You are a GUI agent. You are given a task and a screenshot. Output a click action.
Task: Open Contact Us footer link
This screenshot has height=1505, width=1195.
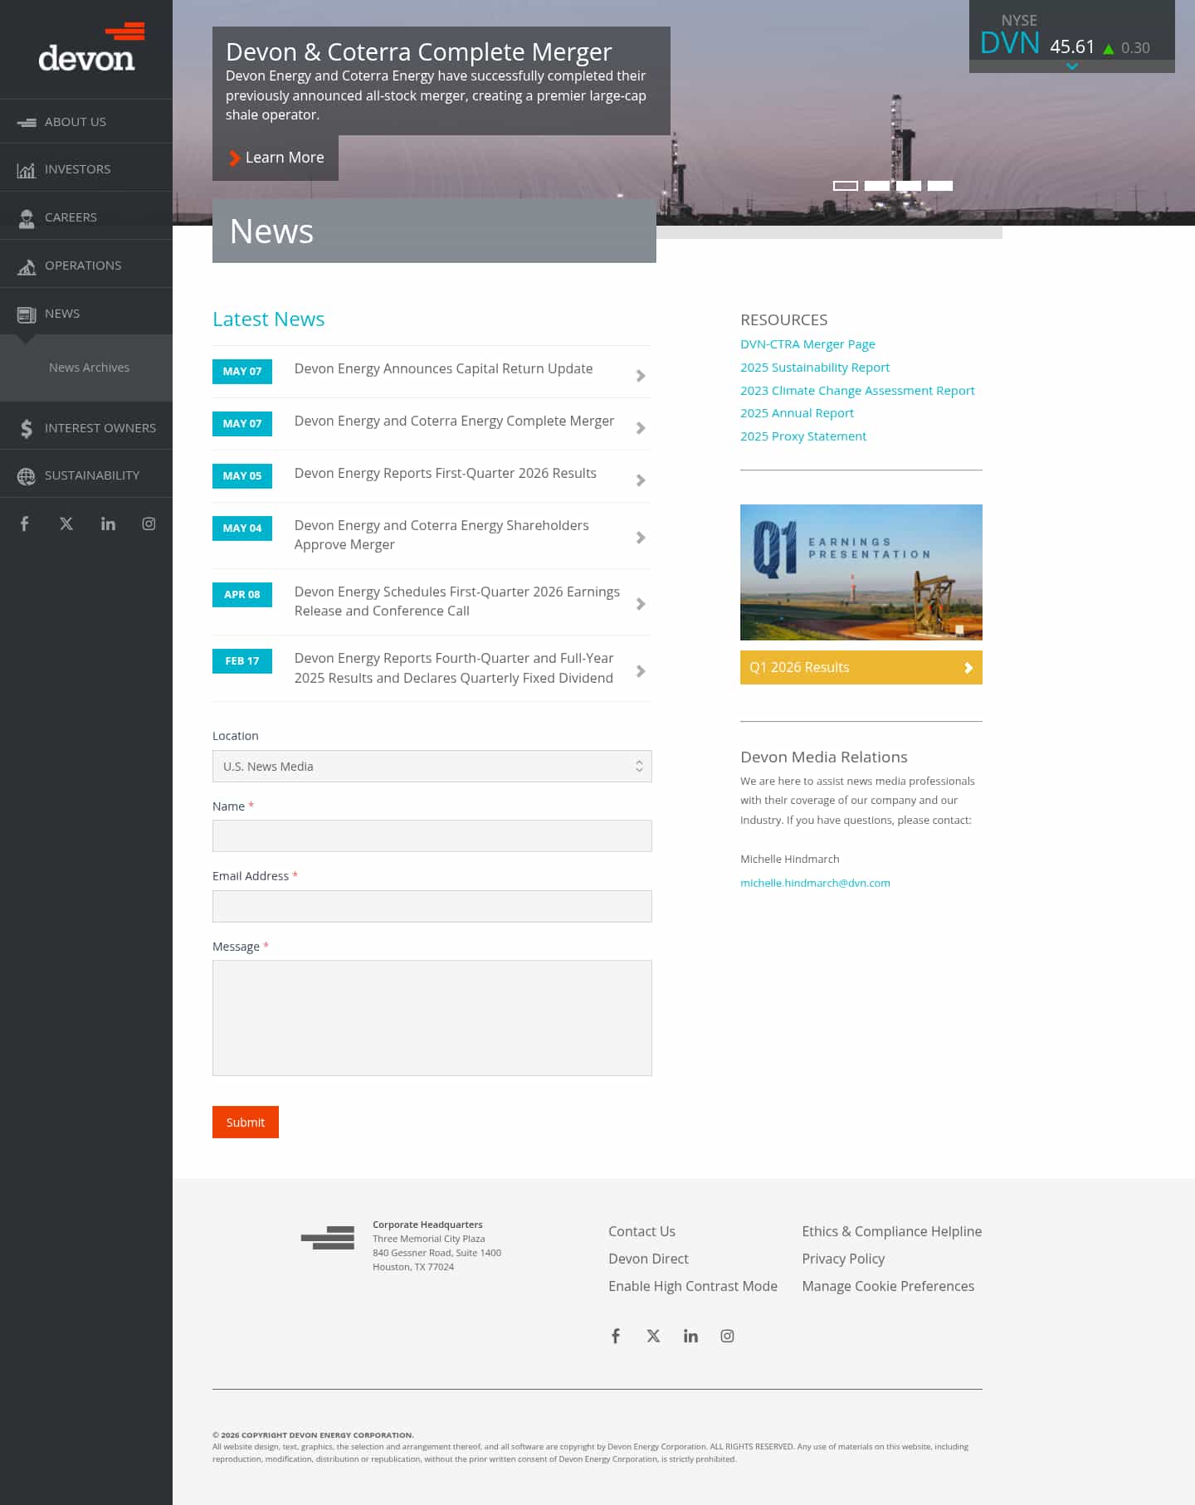coord(641,1231)
